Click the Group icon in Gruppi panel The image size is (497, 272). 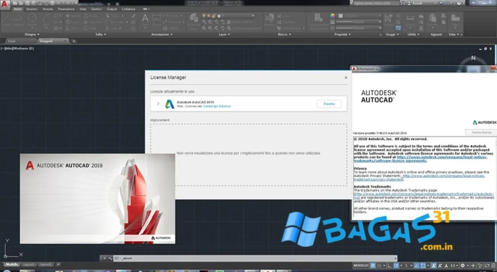pyautogui.click(x=389, y=19)
